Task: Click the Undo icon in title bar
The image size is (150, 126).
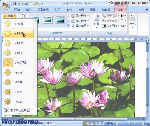Action: click(19, 4)
